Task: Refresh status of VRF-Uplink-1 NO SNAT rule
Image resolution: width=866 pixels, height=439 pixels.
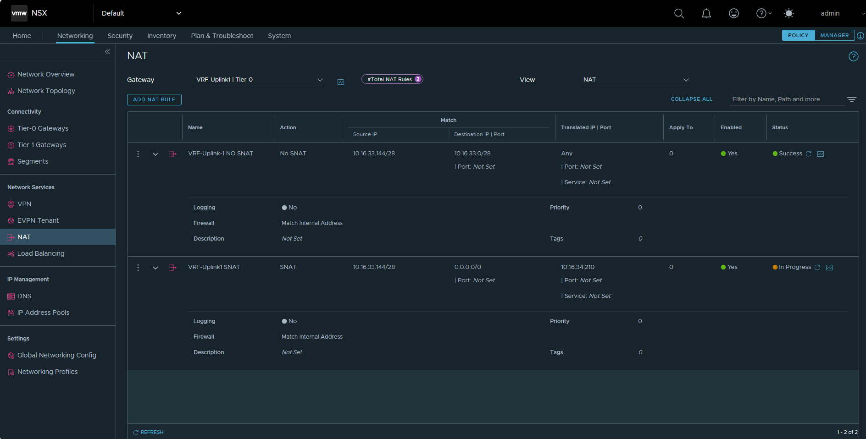Action: click(x=809, y=154)
